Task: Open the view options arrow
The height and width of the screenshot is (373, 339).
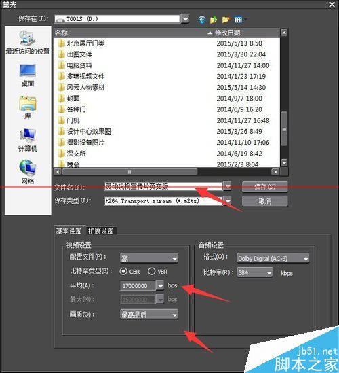Action: [x=245, y=20]
